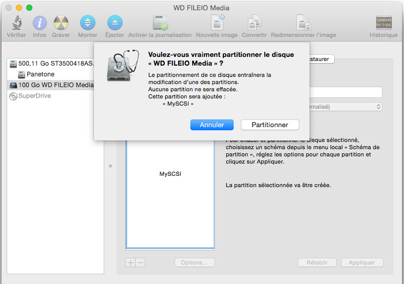Click the Éjecter eject icon
This screenshot has width=404, height=284.
pos(114,23)
